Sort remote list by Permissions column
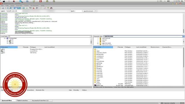This screenshot has width=185, height=104. (x=155, y=47)
